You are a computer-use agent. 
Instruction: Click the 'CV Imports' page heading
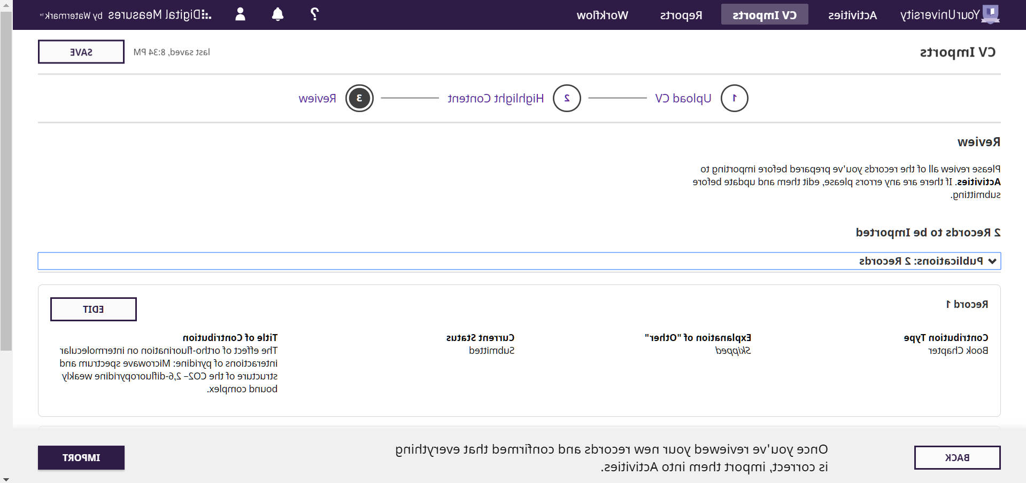click(958, 52)
